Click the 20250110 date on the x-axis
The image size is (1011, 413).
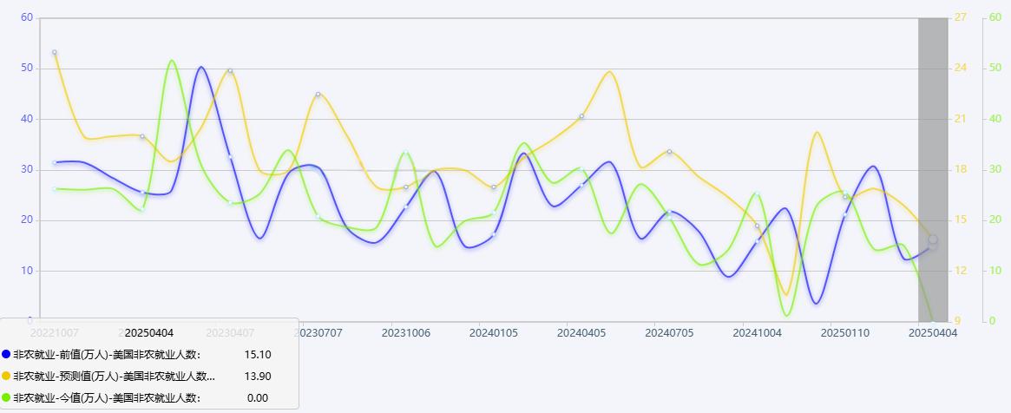[844, 332]
